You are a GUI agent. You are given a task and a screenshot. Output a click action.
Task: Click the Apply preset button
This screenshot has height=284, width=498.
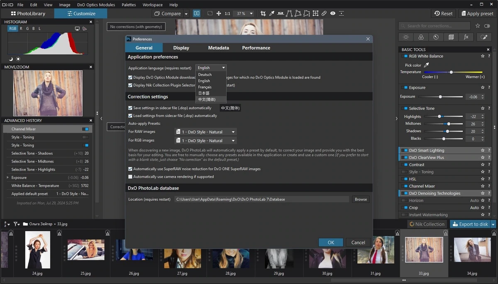click(x=476, y=14)
